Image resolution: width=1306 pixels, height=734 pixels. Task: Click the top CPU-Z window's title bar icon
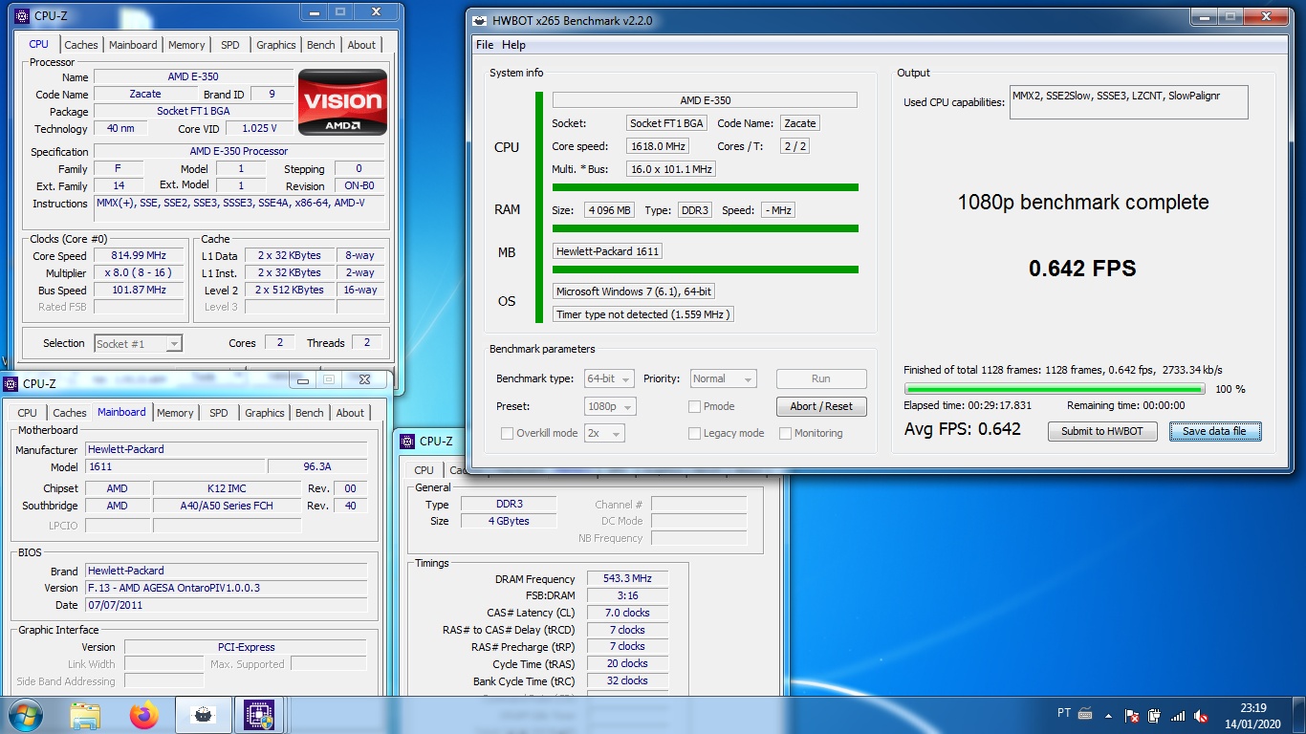(22, 15)
